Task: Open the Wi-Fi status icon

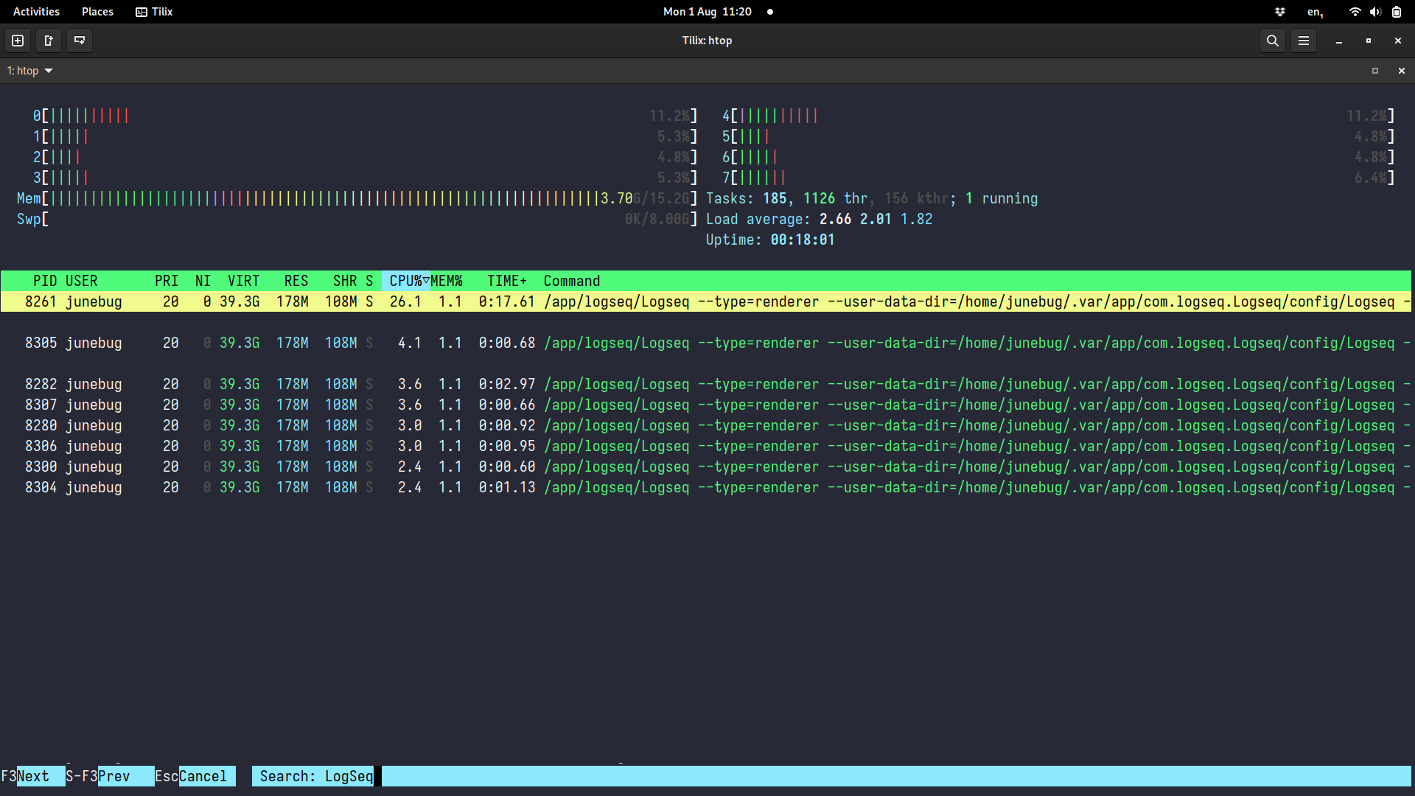Action: point(1355,12)
